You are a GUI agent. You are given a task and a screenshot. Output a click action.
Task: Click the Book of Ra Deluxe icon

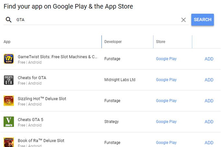coord(9,142)
